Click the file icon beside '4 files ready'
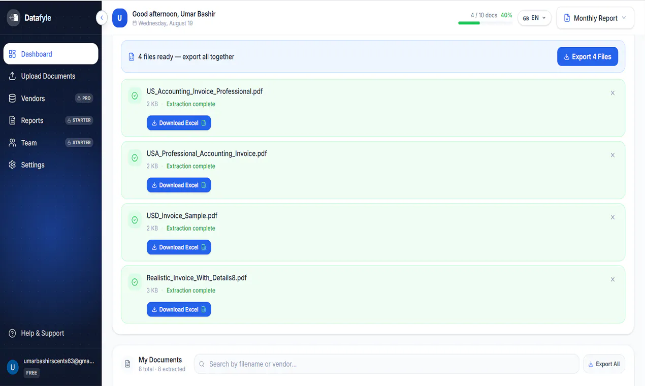The height and width of the screenshot is (386, 645). pyautogui.click(x=132, y=57)
